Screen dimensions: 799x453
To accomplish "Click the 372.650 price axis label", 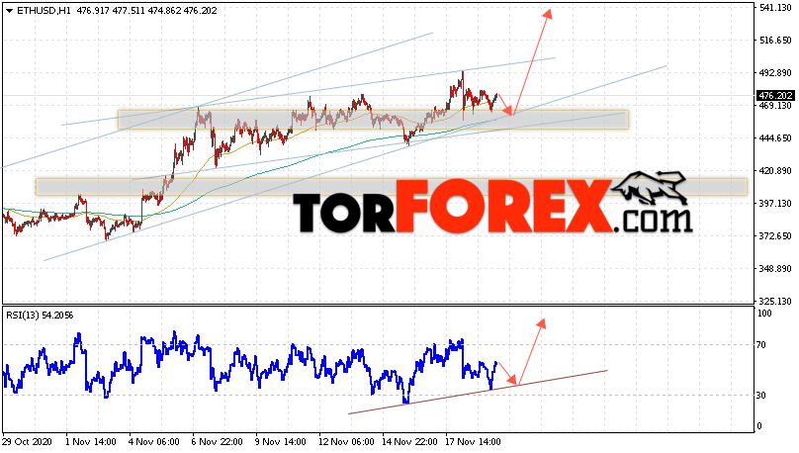I will click(775, 236).
